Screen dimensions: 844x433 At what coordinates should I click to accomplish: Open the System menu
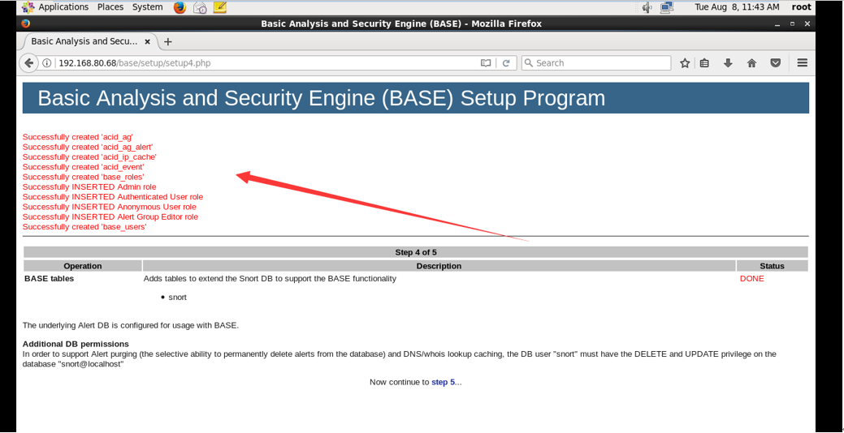[x=147, y=7]
